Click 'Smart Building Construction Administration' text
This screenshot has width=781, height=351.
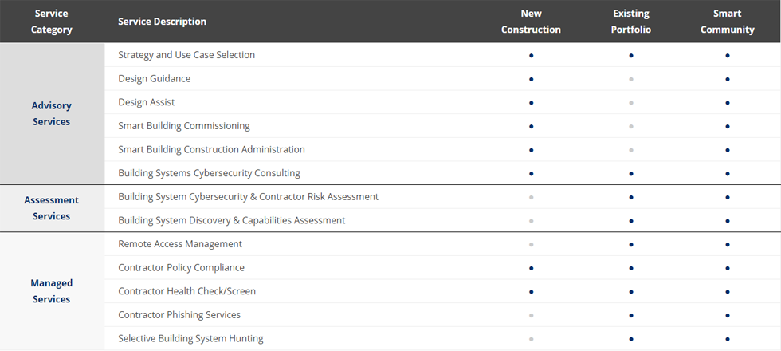point(211,150)
